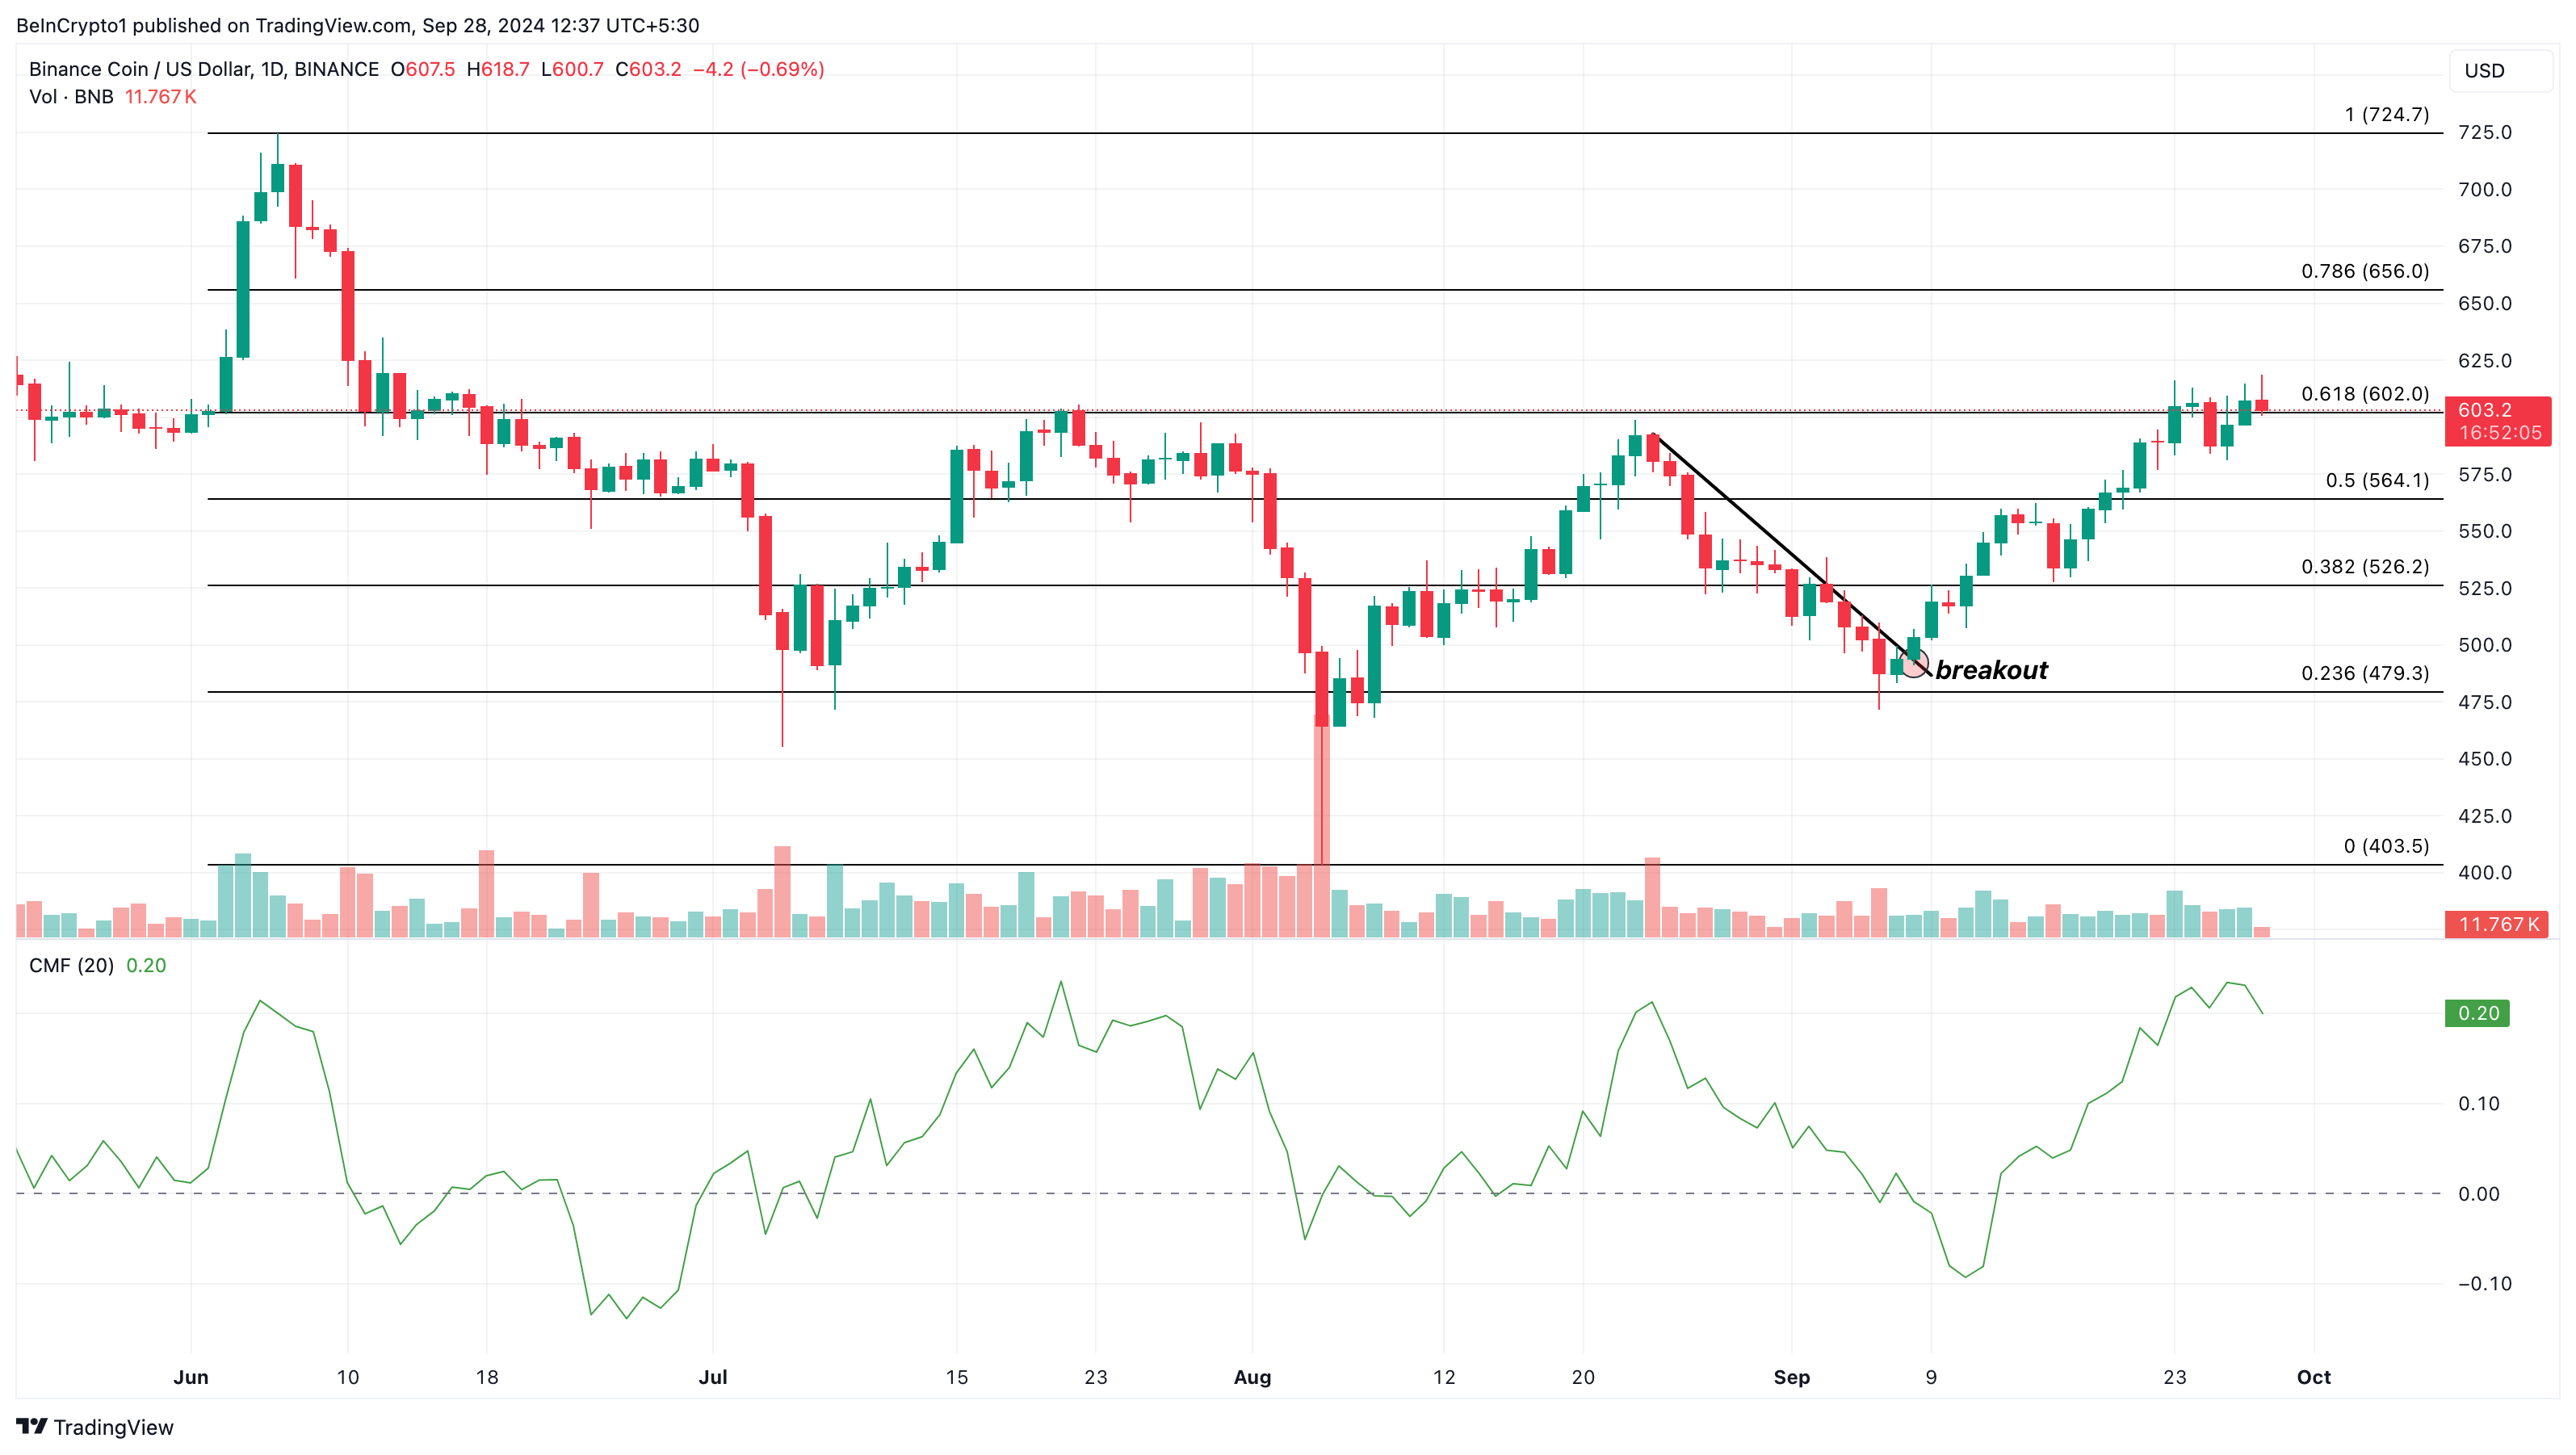Click the pink breakout circle marker
Image resolution: width=2576 pixels, height=1455 pixels.
1913,663
